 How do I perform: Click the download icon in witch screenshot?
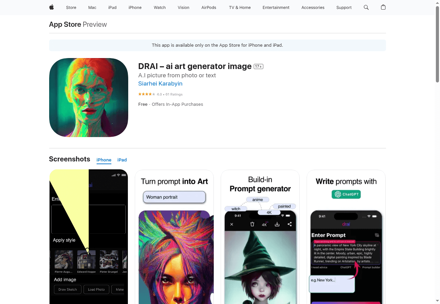point(277,224)
